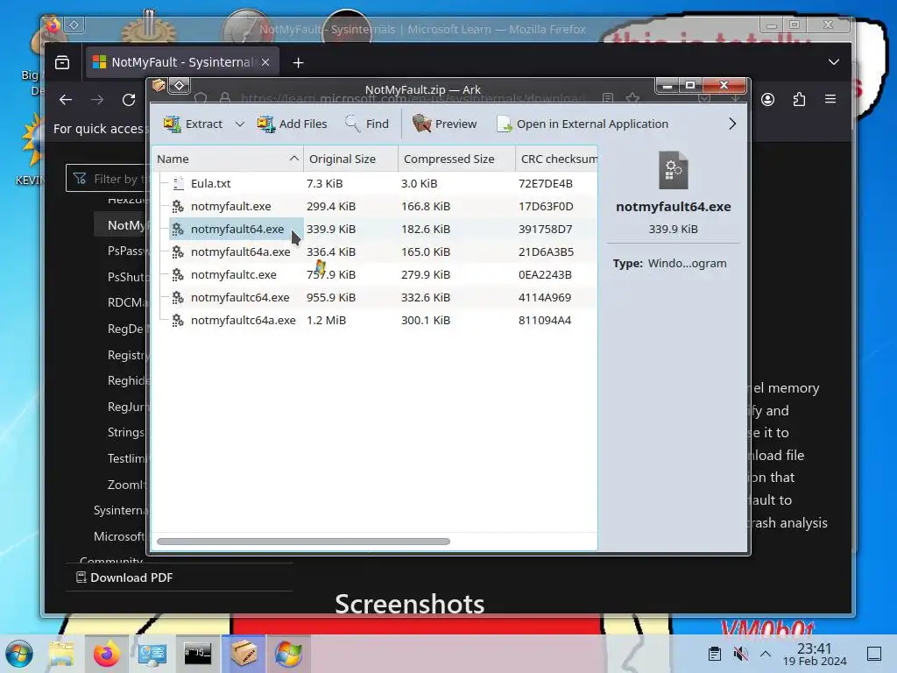Click the Find magnifier button
Screen dimensions: 897x673
click(367, 124)
